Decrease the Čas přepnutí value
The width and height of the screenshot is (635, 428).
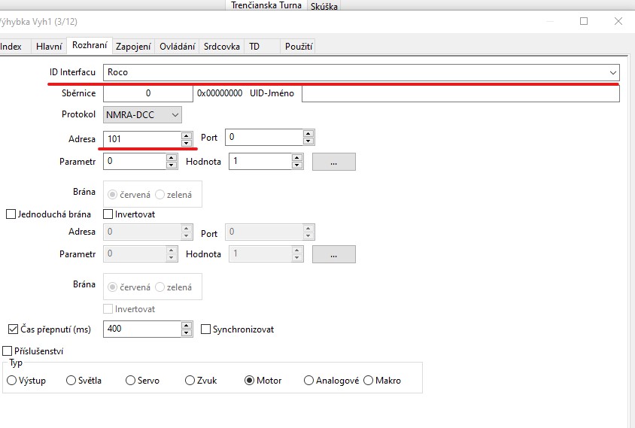click(x=186, y=333)
